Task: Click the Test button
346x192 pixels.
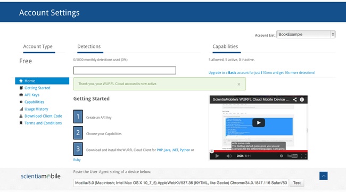Action: 297,183
